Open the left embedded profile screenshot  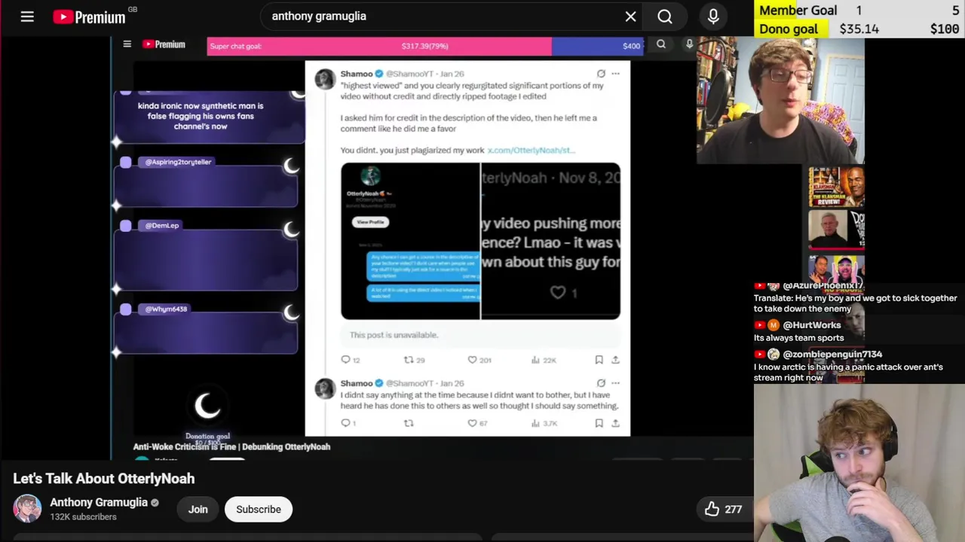coord(410,241)
